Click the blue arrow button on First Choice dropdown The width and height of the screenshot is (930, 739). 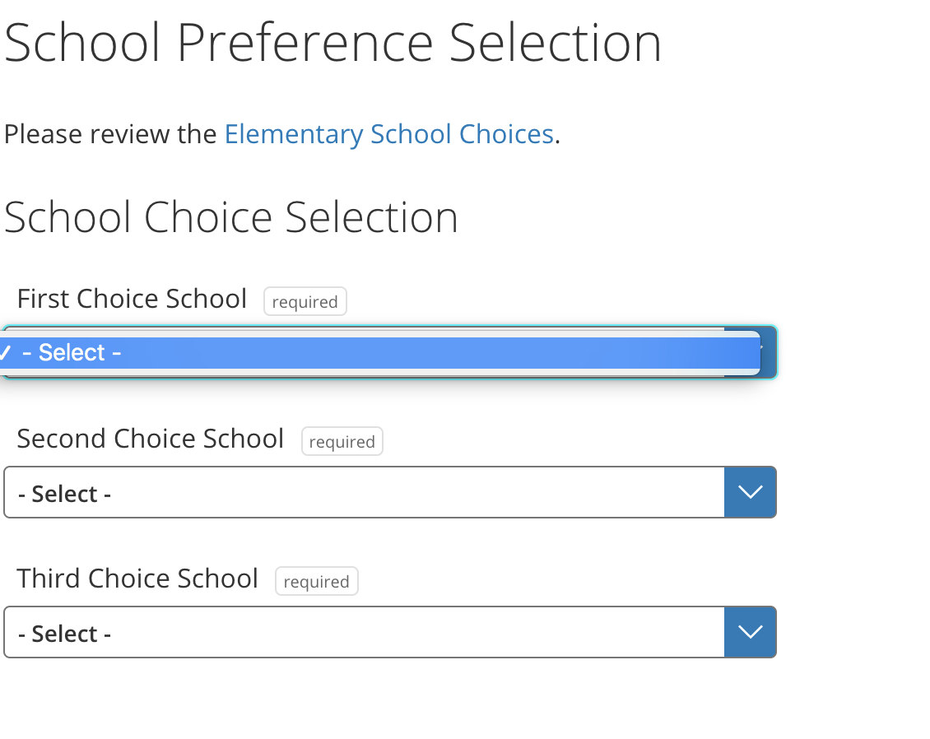[765, 352]
